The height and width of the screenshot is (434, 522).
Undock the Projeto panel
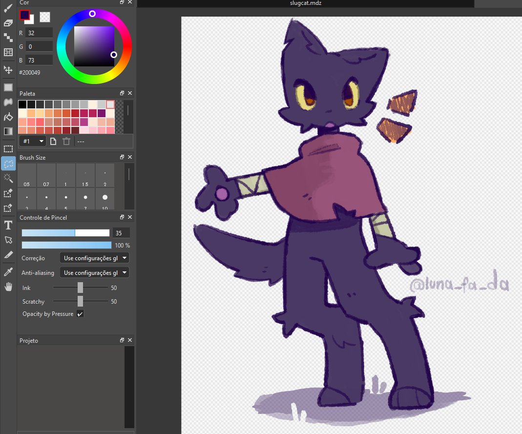coord(122,340)
